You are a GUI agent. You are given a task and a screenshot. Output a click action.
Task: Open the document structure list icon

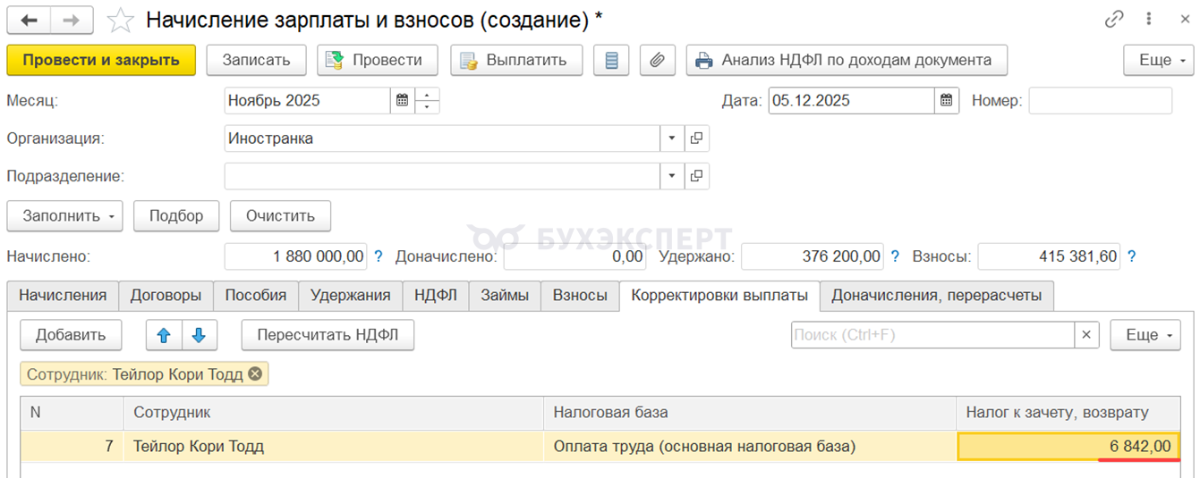611,60
